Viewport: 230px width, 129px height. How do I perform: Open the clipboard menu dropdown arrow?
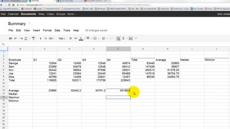click(x=29, y=39)
